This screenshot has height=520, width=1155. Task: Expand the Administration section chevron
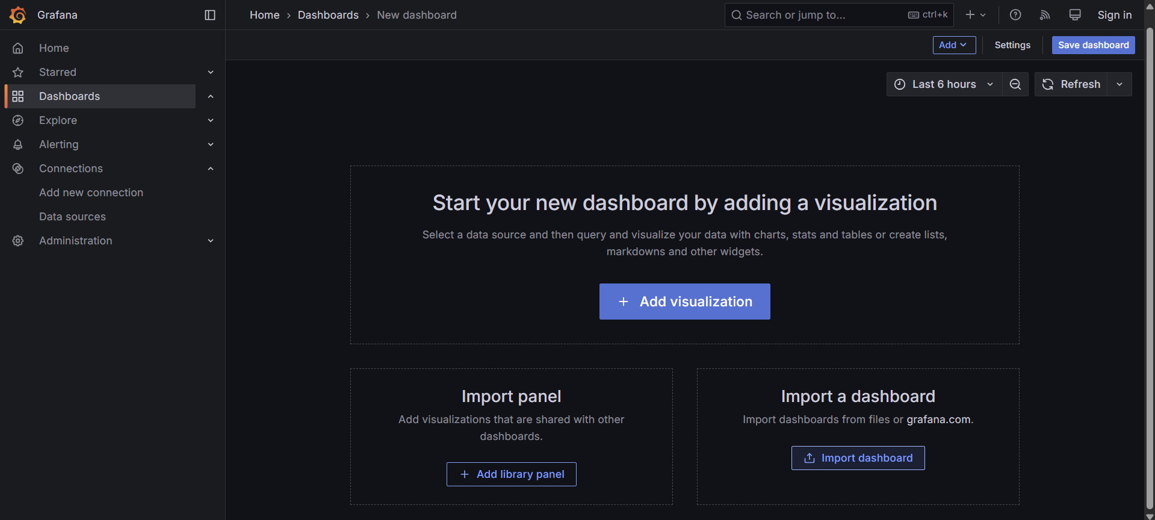pyautogui.click(x=211, y=241)
